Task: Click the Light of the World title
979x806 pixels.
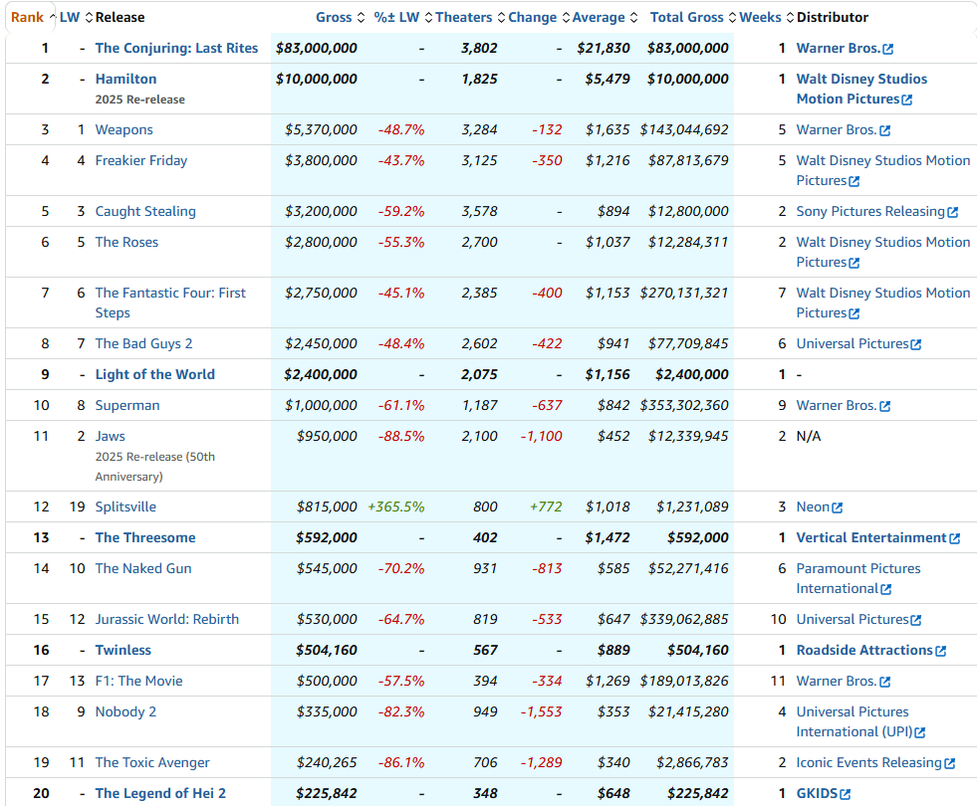Action: pyautogui.click(x=154, y=374)
